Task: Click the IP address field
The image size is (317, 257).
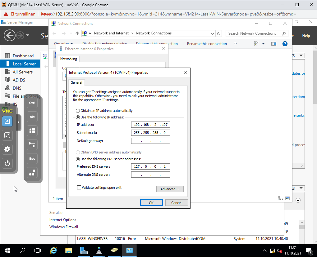Action: [150, 125]
